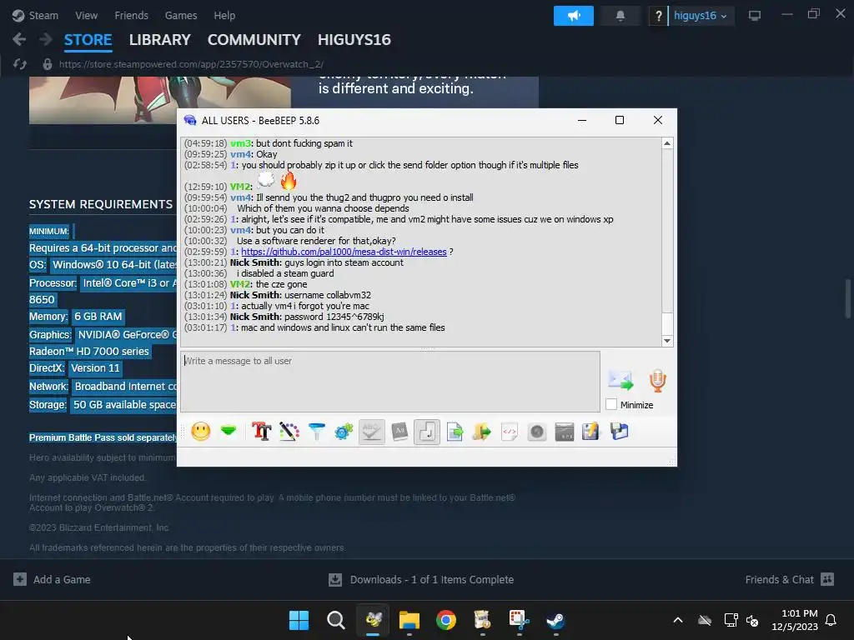
Task: Click the taskbar clock showing 1:01 PM
Action: pos(794,620)
